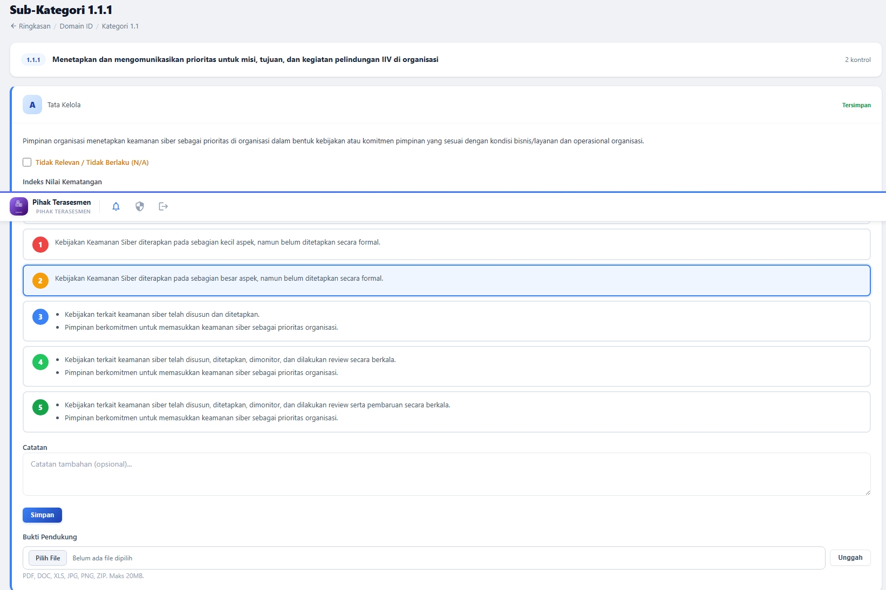Open the shield security icon
This screenshot has height=590, width=886.
pos(140,206)
